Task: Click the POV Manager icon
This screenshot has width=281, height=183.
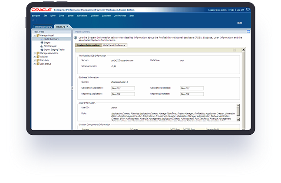Action: point(42,46)
